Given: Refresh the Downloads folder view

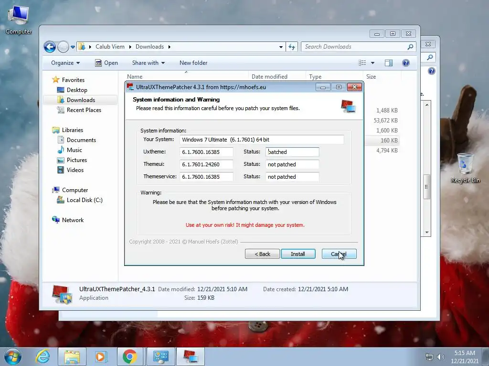Looking at the screenshot, I should tap(292, 47).
